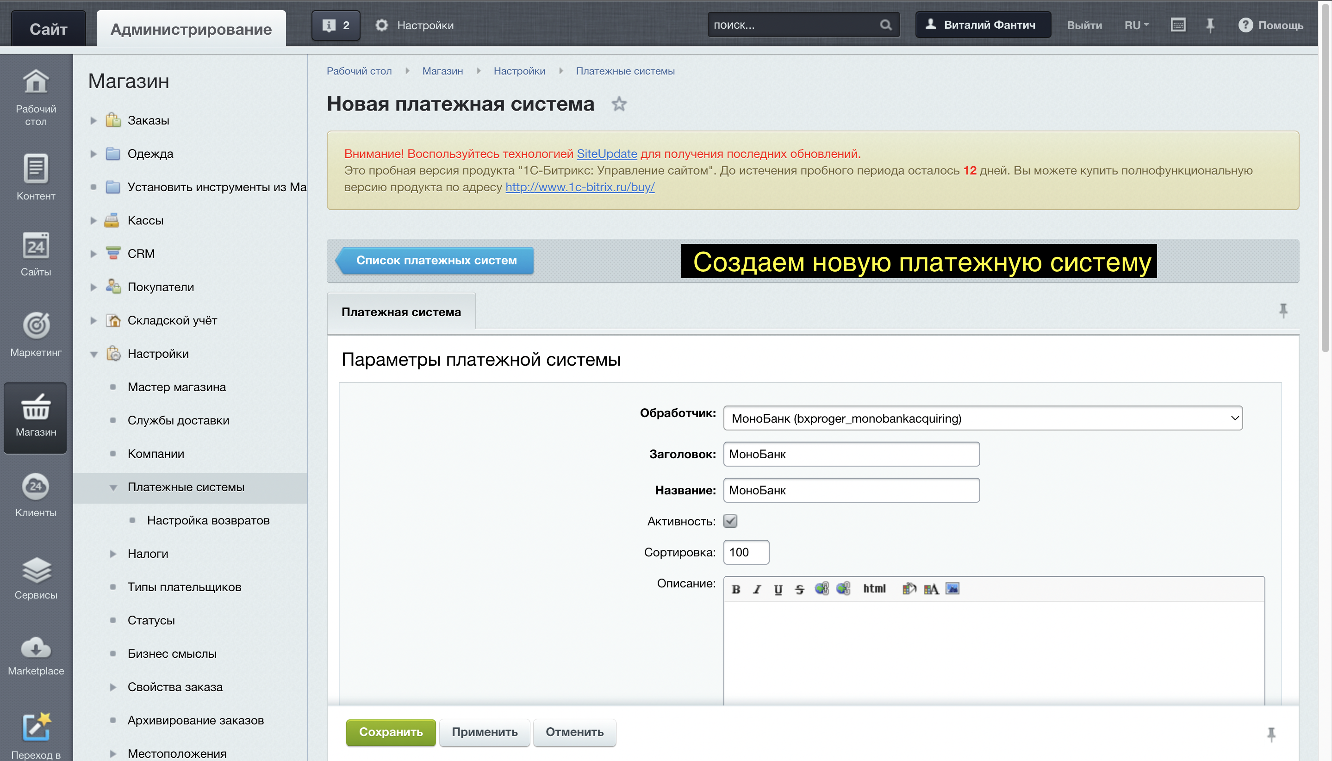Viewport: 1332px width, 761px height.
Task: Pin the tab panel on the right
Action: point(1283,311)
